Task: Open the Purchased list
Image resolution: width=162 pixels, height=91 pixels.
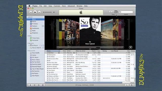Action: [x=35, y=40]
